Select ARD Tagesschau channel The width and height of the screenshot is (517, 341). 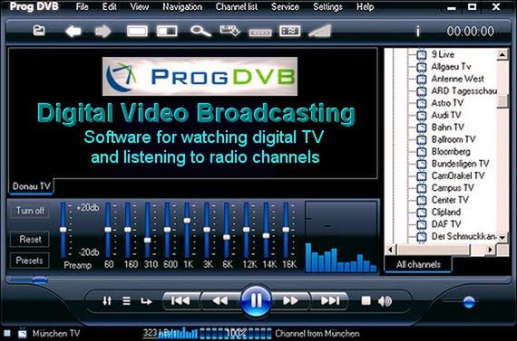[464, 90]
